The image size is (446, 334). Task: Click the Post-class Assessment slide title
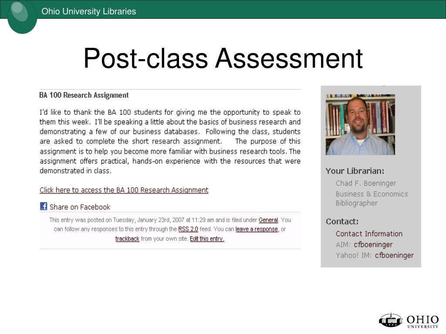[223, 58]
